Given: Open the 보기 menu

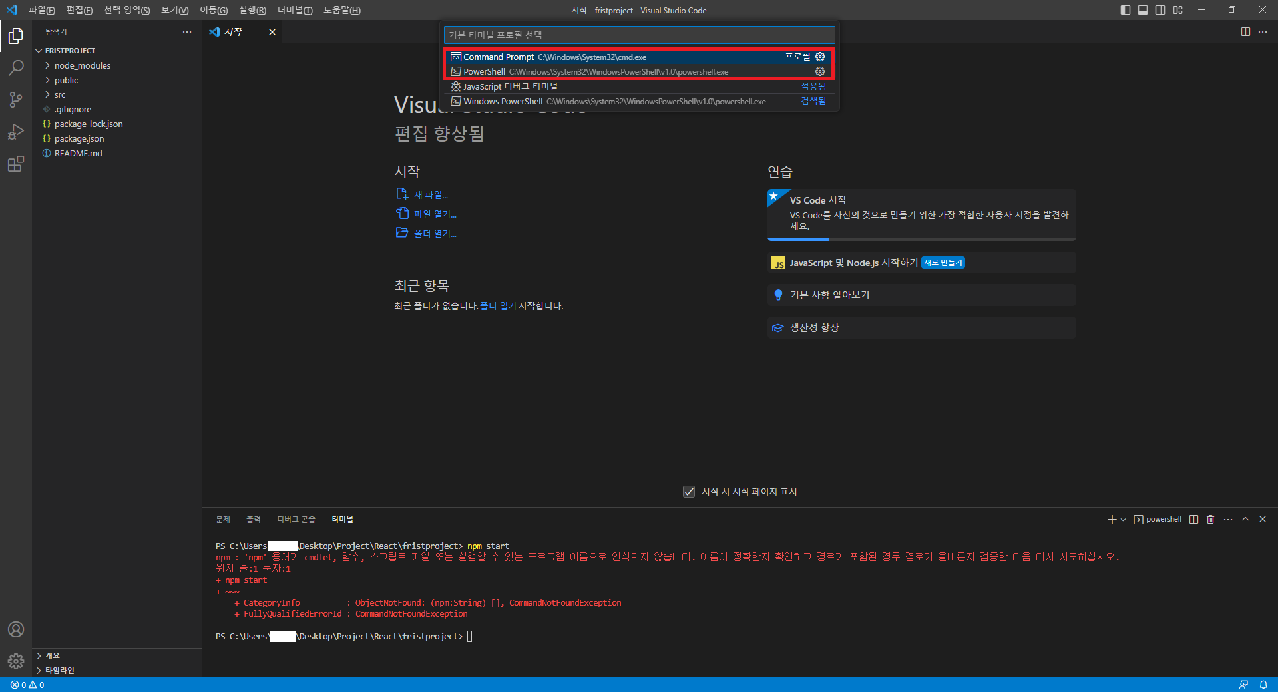Looking at the screenshot, I should [174, 10].
